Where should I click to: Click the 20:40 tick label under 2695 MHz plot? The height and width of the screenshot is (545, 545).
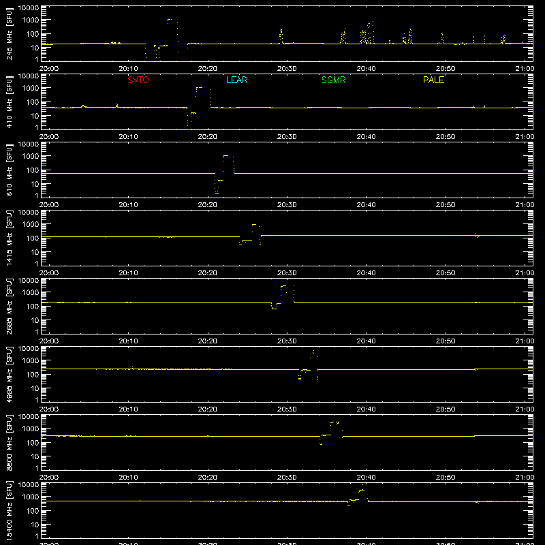click(x=366, y=341)
